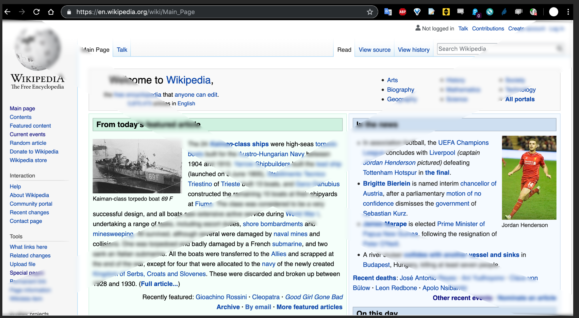The width and height of the screenshot is (579, 318).
Task: Switch to the Talk tab
Action: [x=122, y=50]
